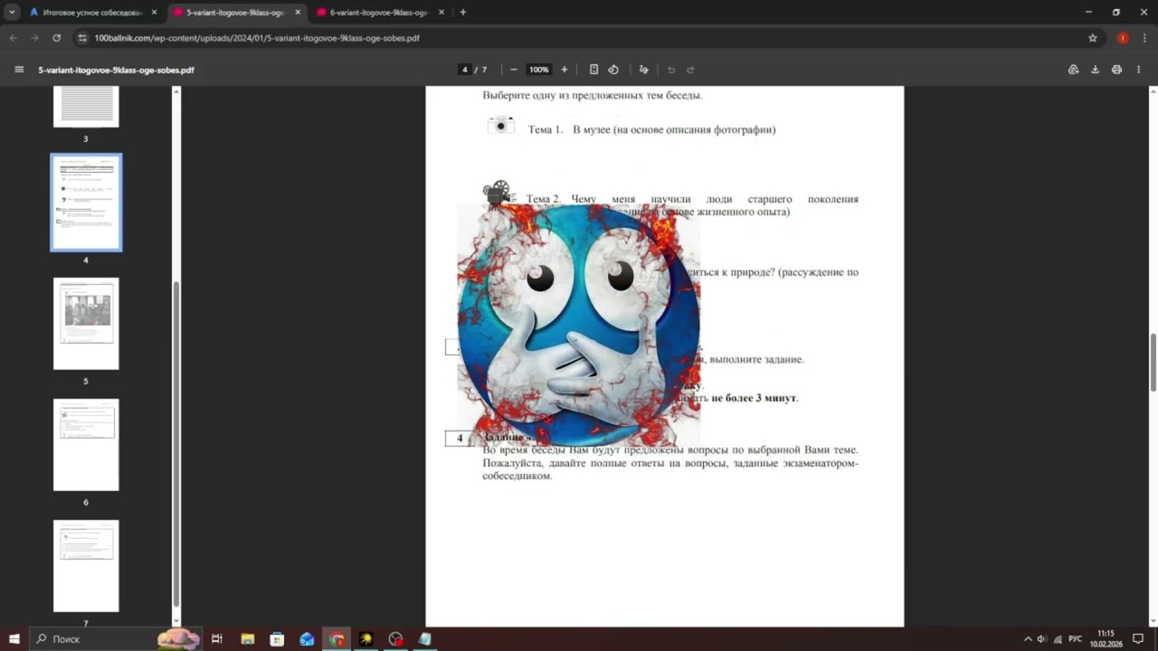Viewport: 1158px width, 651px height.
Task: Open Microsoft Store from taskbar
Action: tap(277, 639)
